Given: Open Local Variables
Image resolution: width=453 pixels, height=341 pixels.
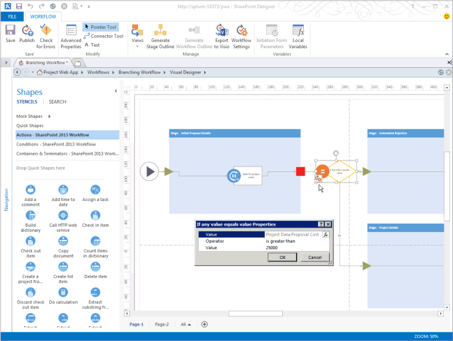Looking at the screenshot, I should pos(298,36).
